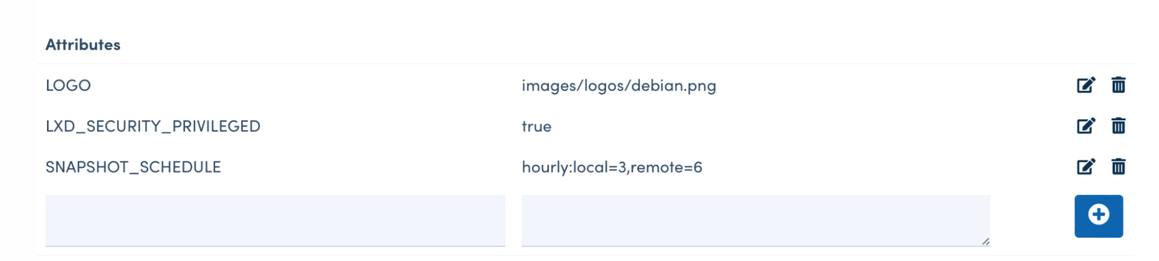Trash the row with hourly snapshot schedule

(1118, 167)
